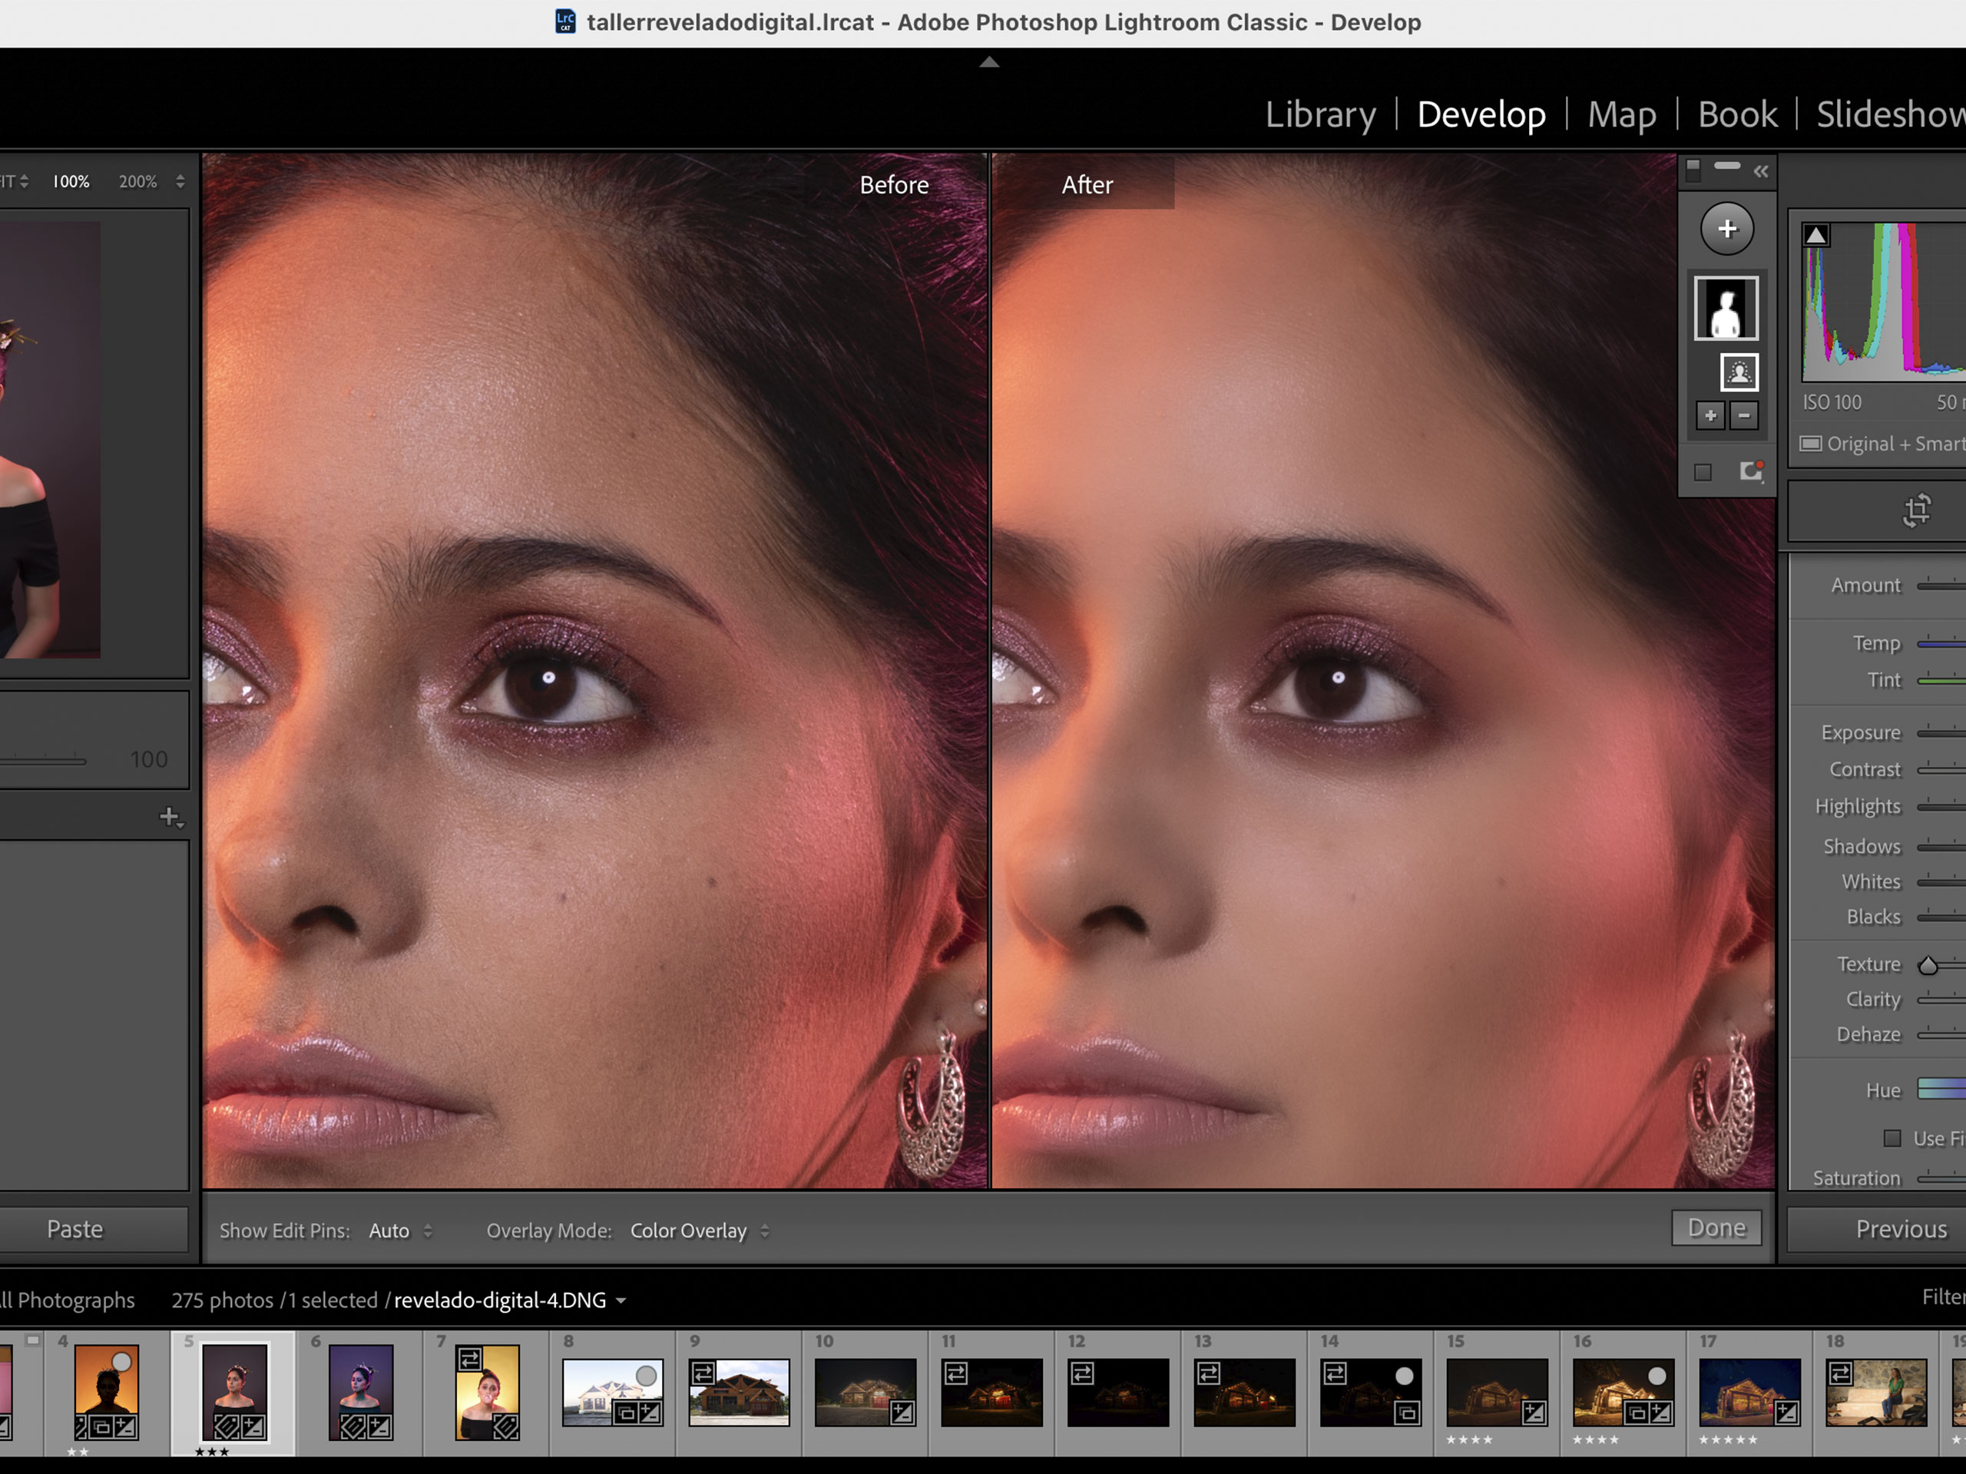Screen dimensions: 1966x1474
Task: Click the All Photographs source label
Action: (68, 1300)
